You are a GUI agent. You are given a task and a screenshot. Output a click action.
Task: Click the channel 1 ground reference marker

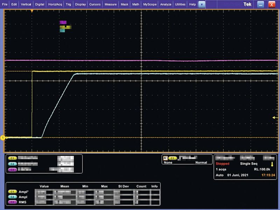coord(3,138)
